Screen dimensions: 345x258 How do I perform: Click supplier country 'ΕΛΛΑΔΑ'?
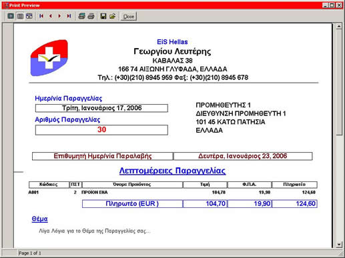[x=209, y=131]
